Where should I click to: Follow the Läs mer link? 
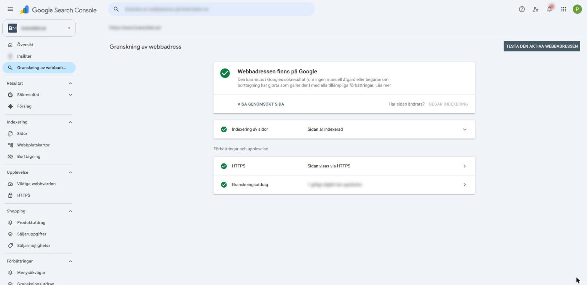[383, 85]
